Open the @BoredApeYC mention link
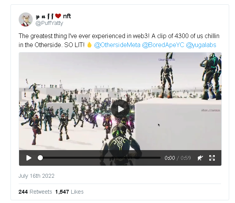The width and height of the screenshot is (235, 203). (x=163, y=45)
